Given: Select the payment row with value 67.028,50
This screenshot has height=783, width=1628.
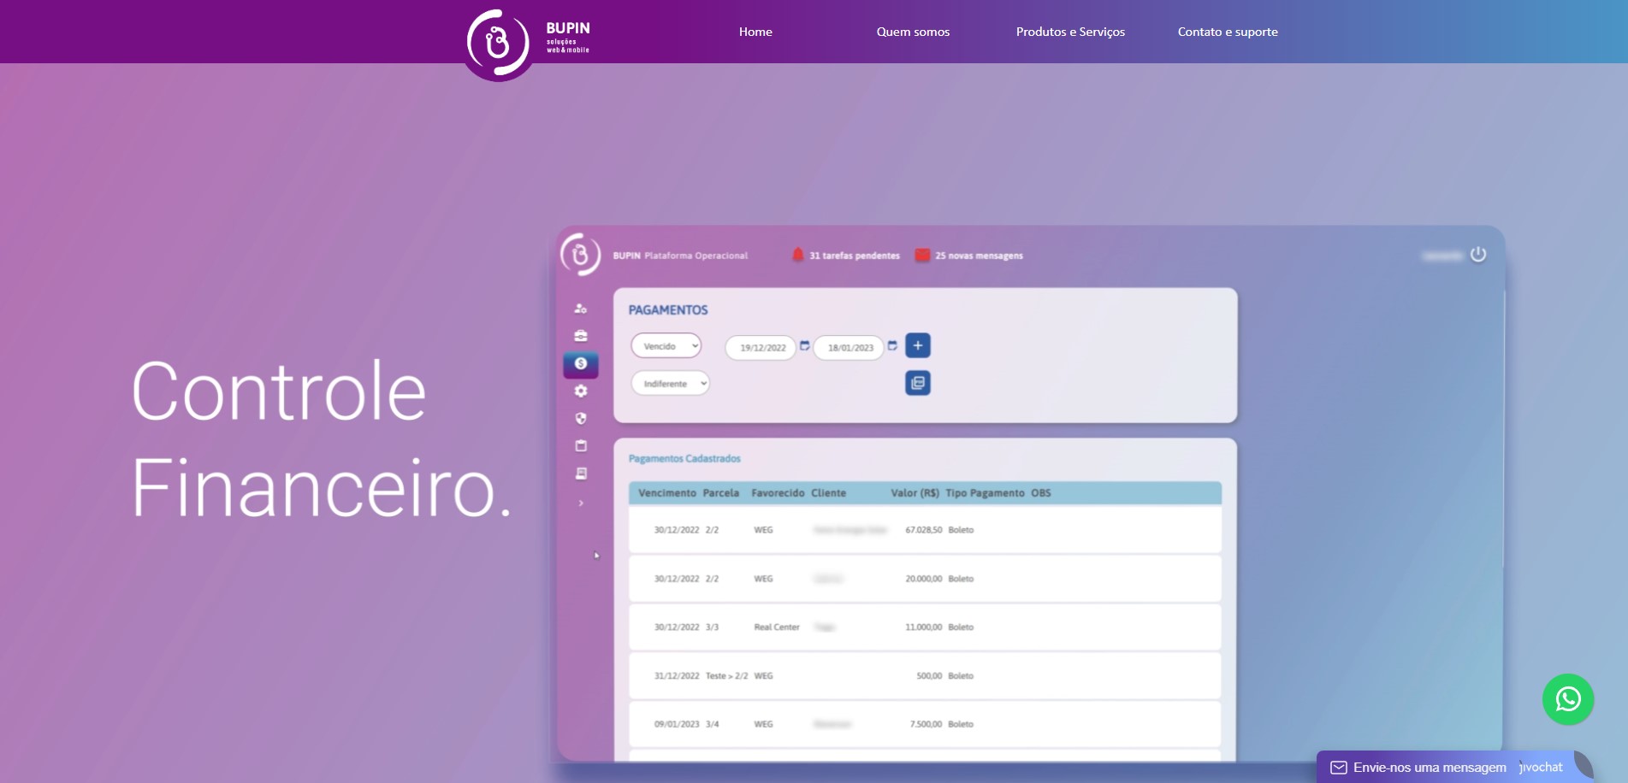Looking at the screenshot, I should 925,530.
